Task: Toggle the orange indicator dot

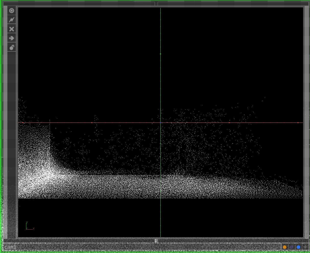Action: tap(285, 247)
